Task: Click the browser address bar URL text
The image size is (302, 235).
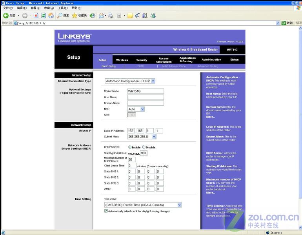Action: pyautogui.click(x=32, y=23)
